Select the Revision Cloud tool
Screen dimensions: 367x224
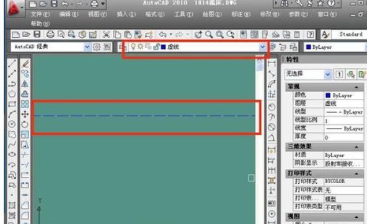pos(12,134)
